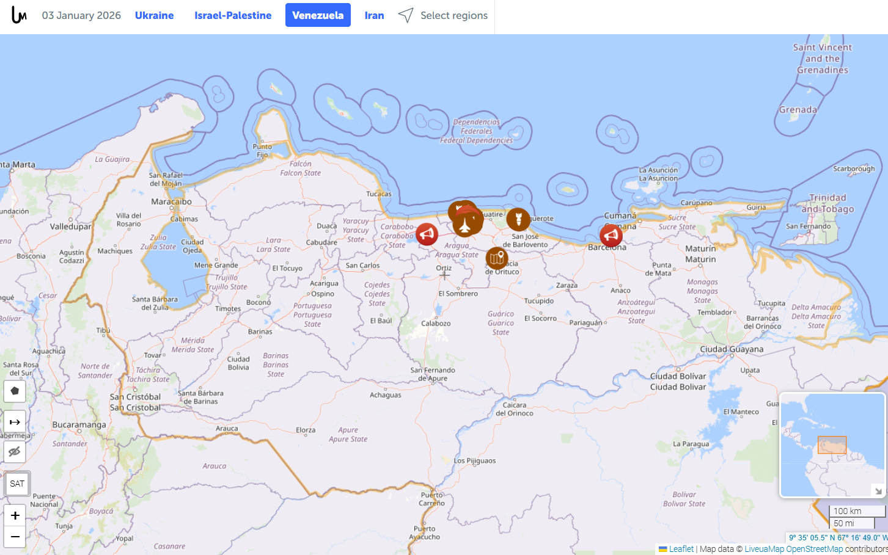888x555 pixels.
Task: Switch to the Ukraine tab
Action: [154, 15]
